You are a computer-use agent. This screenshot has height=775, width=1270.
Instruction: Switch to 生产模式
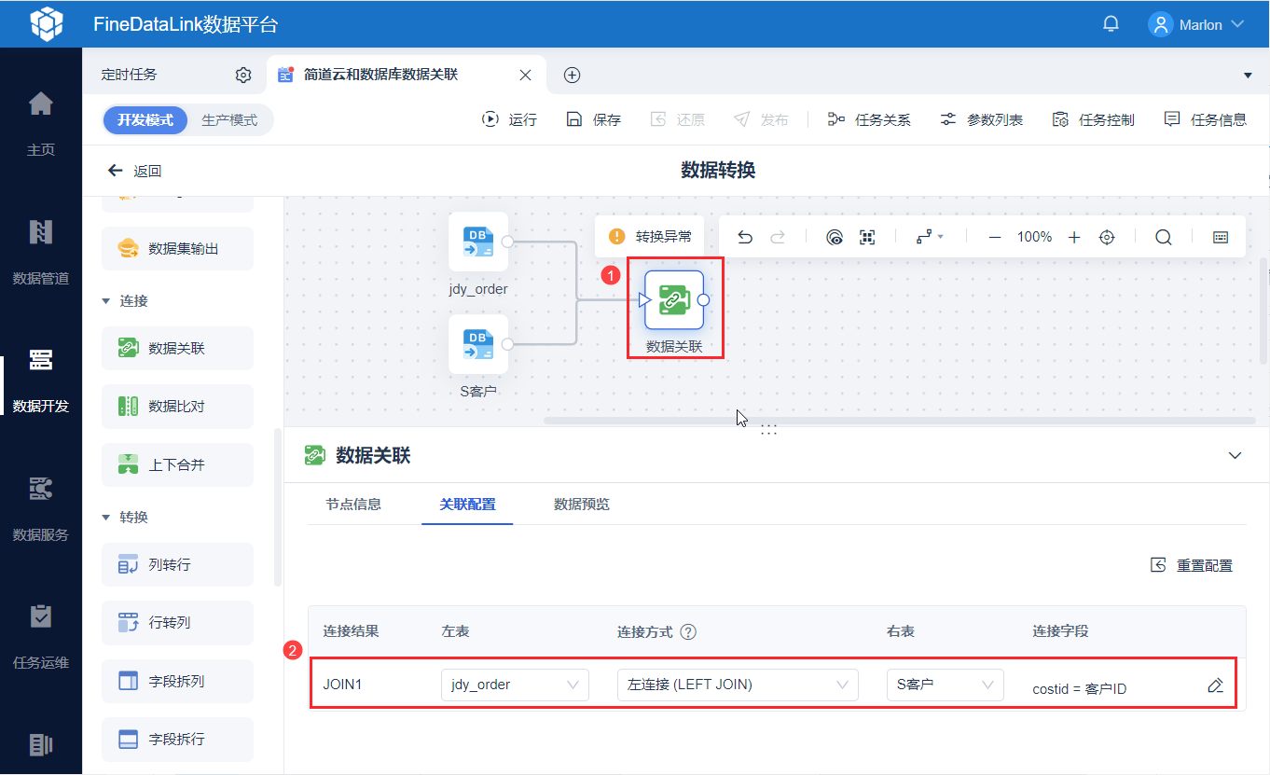[x=229, y=120]
